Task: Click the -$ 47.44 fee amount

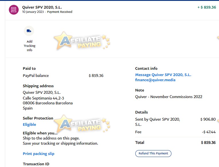Action: 209,132
